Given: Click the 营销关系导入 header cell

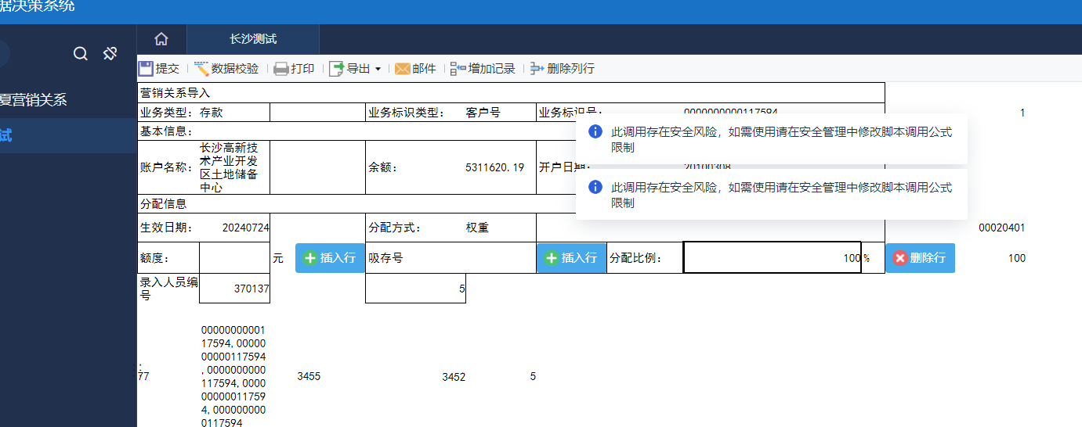Looking at the screenshot, I should pos(511,93).
